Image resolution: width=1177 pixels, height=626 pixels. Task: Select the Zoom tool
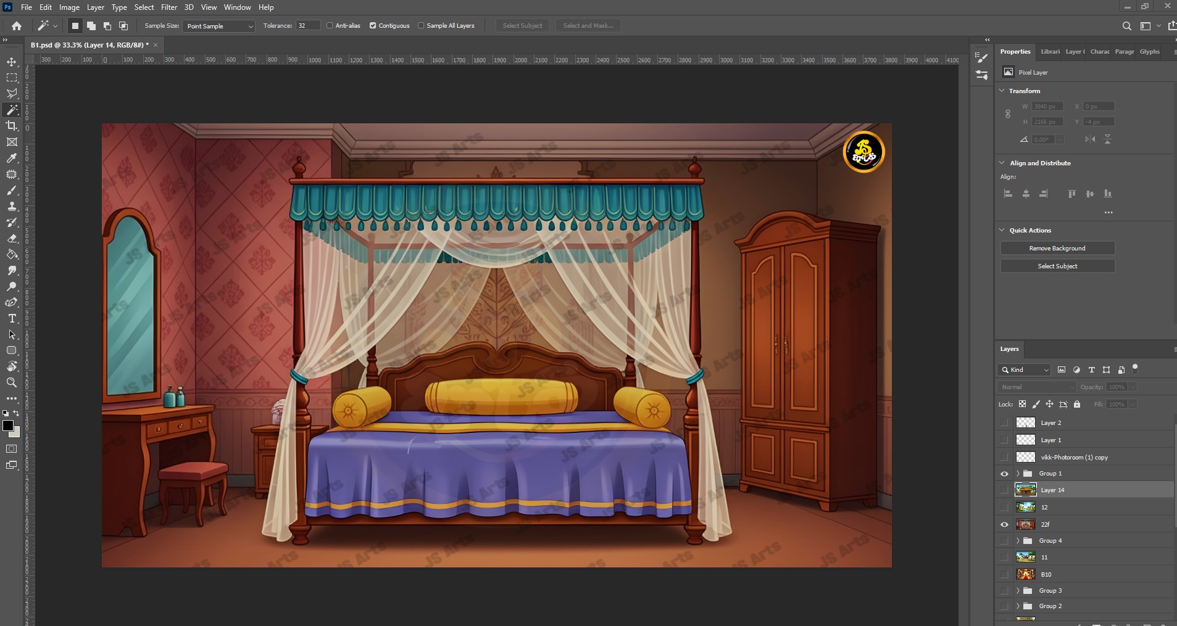coord(12,382)
